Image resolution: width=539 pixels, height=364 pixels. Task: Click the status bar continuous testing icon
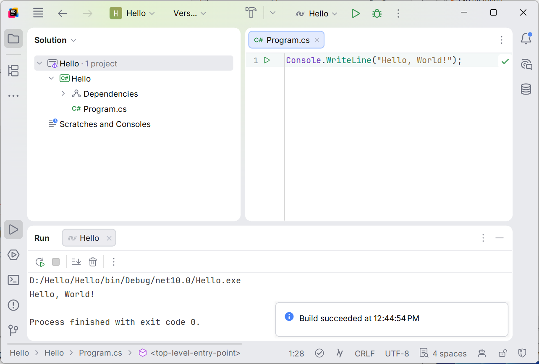(x=340, y=353)
